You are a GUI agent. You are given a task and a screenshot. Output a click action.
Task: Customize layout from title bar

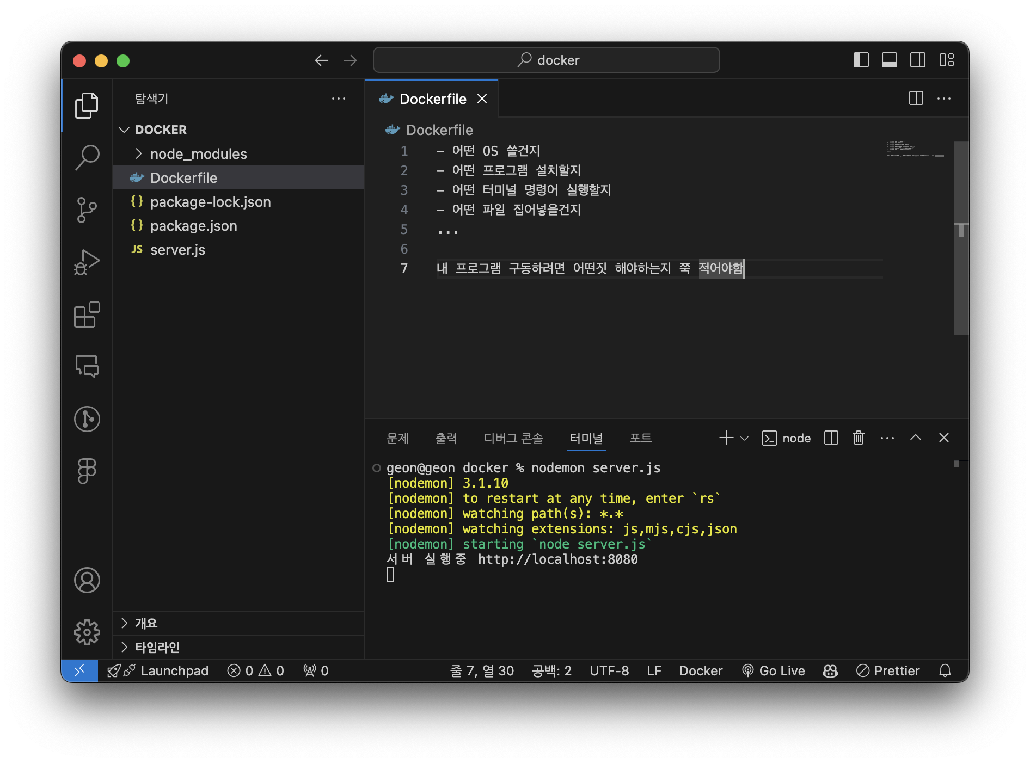click(947, 60)
